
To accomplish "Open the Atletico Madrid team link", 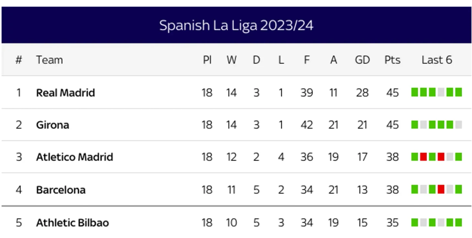I will point(74,157).
